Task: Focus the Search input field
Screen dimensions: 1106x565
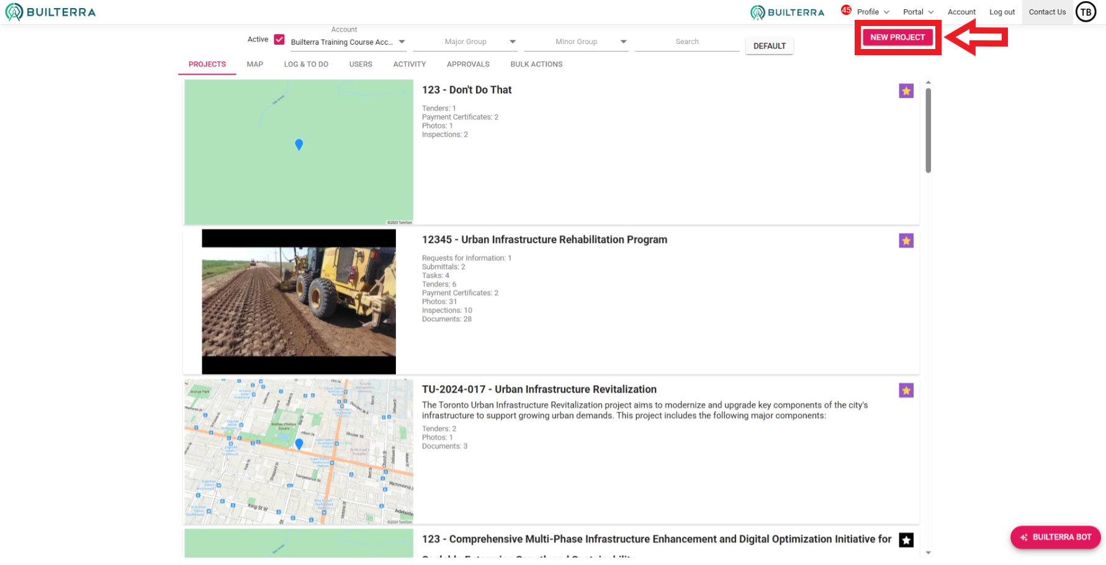Action: tap(687, 42)
